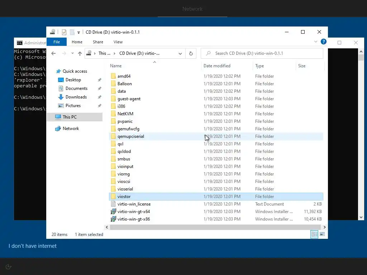Image resolution: width=367 pixels, height=275 pixels.
Task: Click the Search CD Drive input box
Action: (x=262, y=53)
